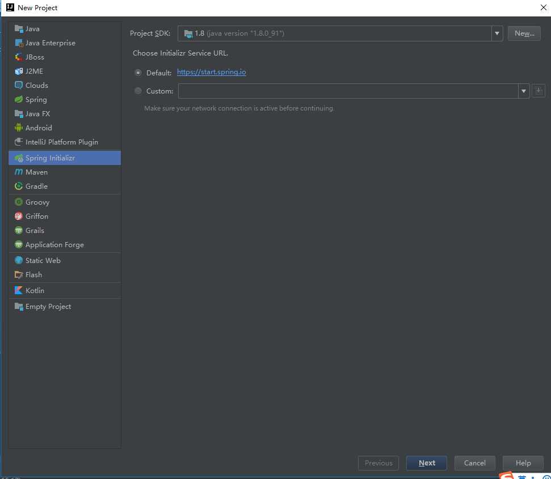This screenshot has height=479, width=551.
Task: Select the Default service URL radio button
Action: point(138,73)
